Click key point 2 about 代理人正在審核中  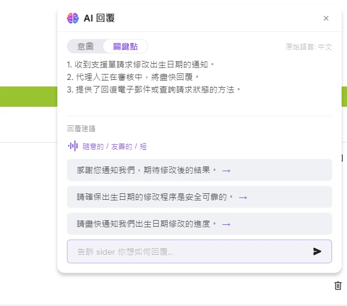tap(133, 77)
